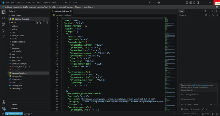Viewport: 220px width, 116px height.
Task: Open notifications bell in status bar
Action: (x=217, y=114)
